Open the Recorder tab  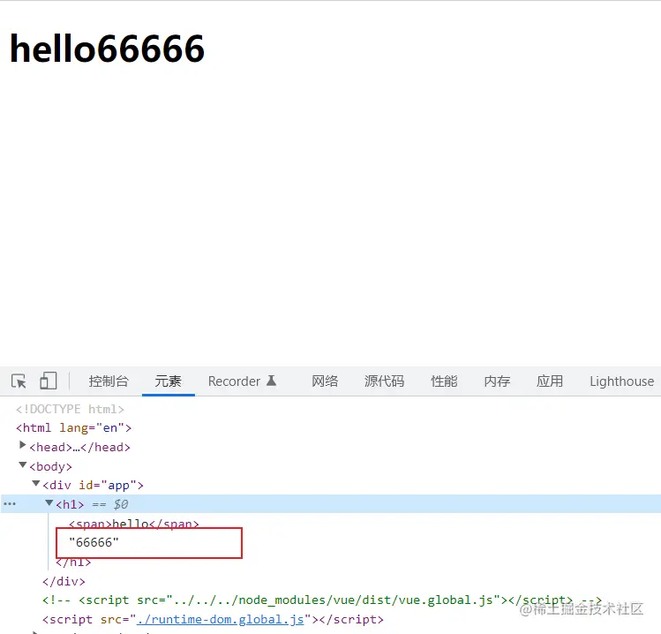tap(234, 381)
